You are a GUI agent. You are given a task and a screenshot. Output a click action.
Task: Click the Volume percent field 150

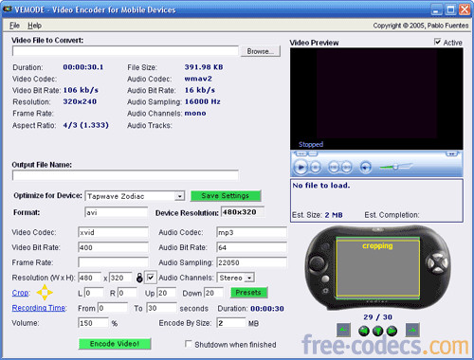tap(93, 323)
